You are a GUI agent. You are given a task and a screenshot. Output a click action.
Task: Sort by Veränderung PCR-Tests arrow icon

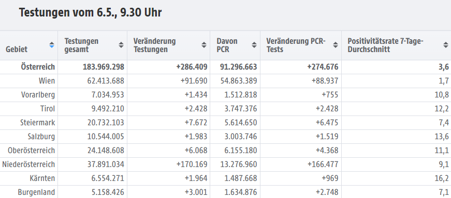336,45
